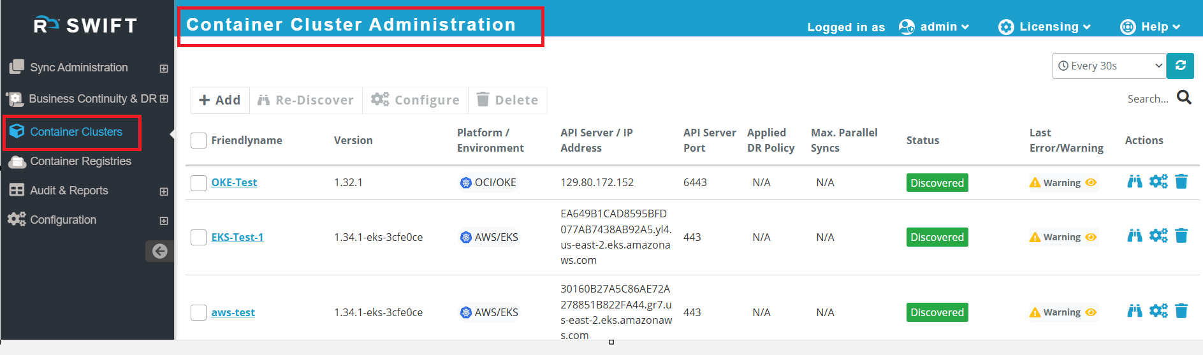Viewport: 1203px width, 355px height.
Task: Open Audit & Reports menu item
Action: coord(69,191)
